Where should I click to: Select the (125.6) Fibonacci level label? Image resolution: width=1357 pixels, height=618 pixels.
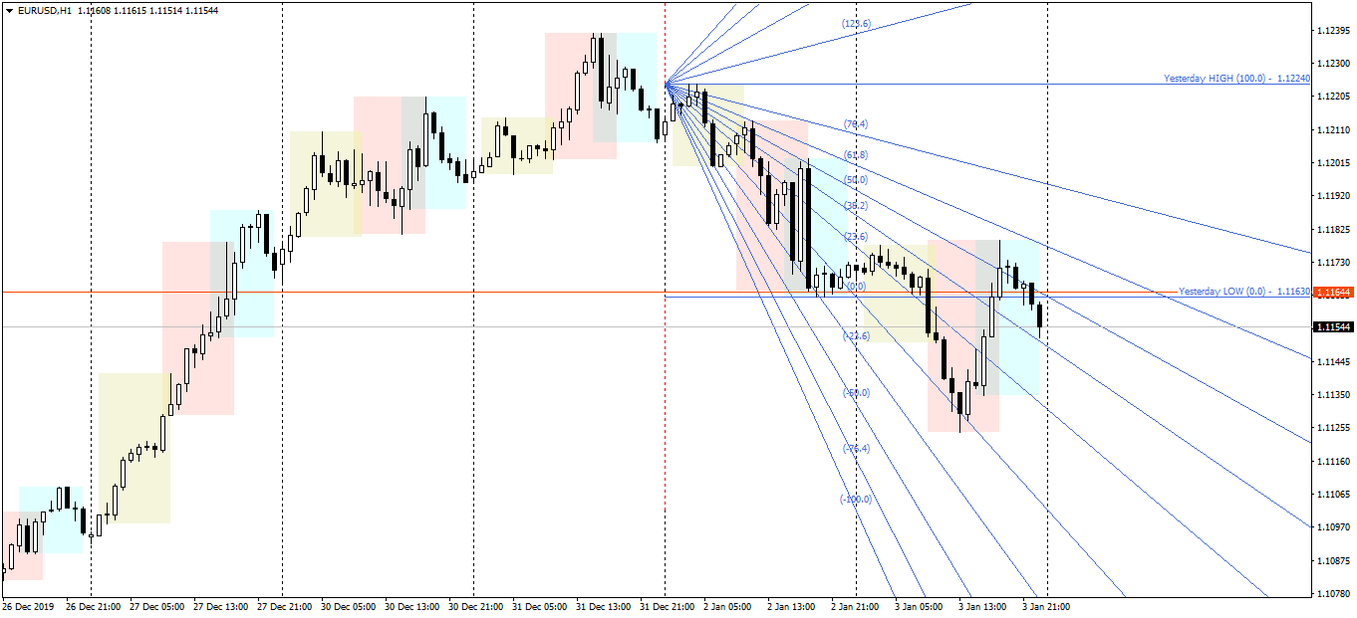click(x=857, y=23)
